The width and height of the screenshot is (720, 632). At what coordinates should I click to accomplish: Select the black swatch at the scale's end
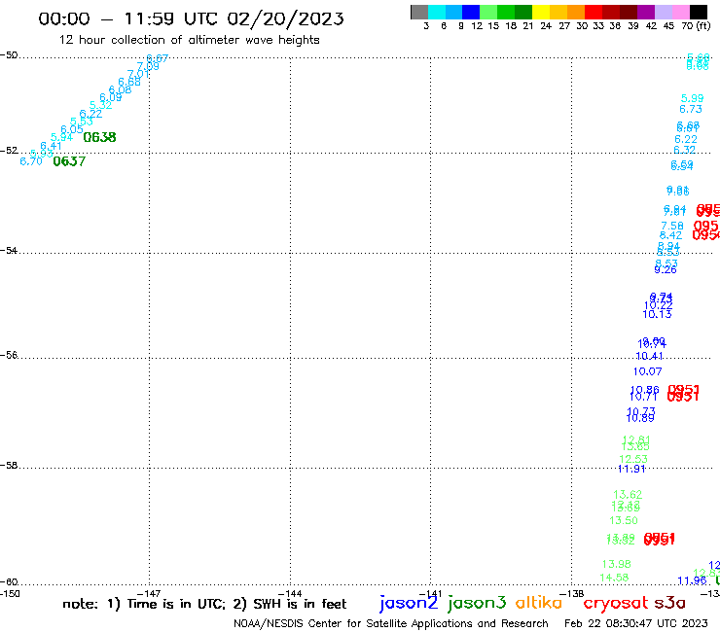click(698, 12)
